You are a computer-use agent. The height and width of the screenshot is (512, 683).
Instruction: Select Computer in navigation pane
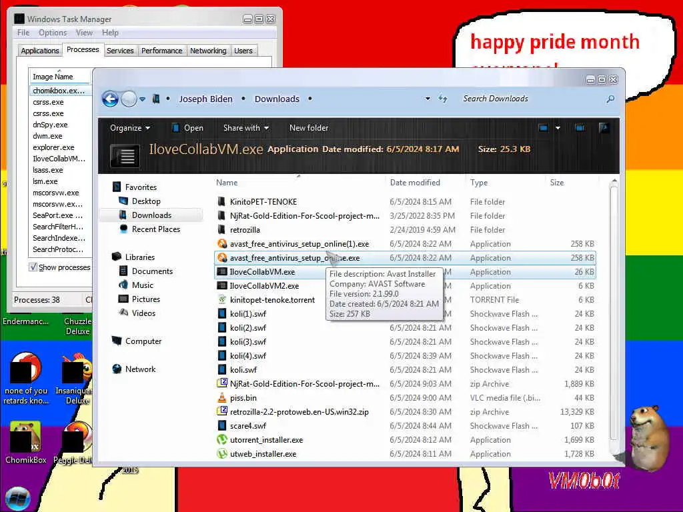143,341
